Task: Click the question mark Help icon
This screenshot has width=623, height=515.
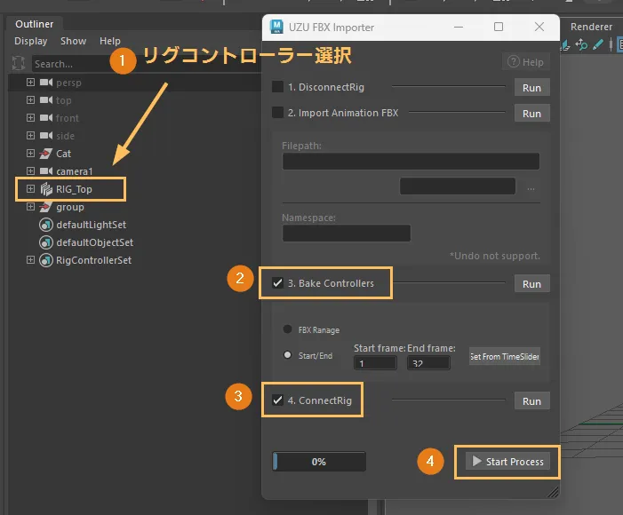Action: coord(514,61)
